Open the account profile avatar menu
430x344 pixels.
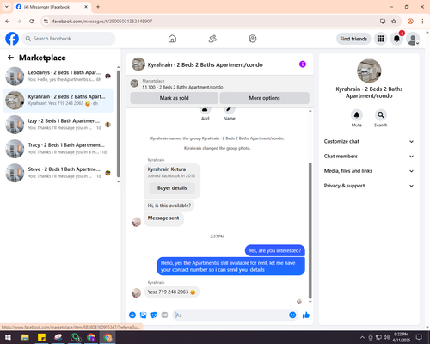pyautogui.click(x=413, y=39)
